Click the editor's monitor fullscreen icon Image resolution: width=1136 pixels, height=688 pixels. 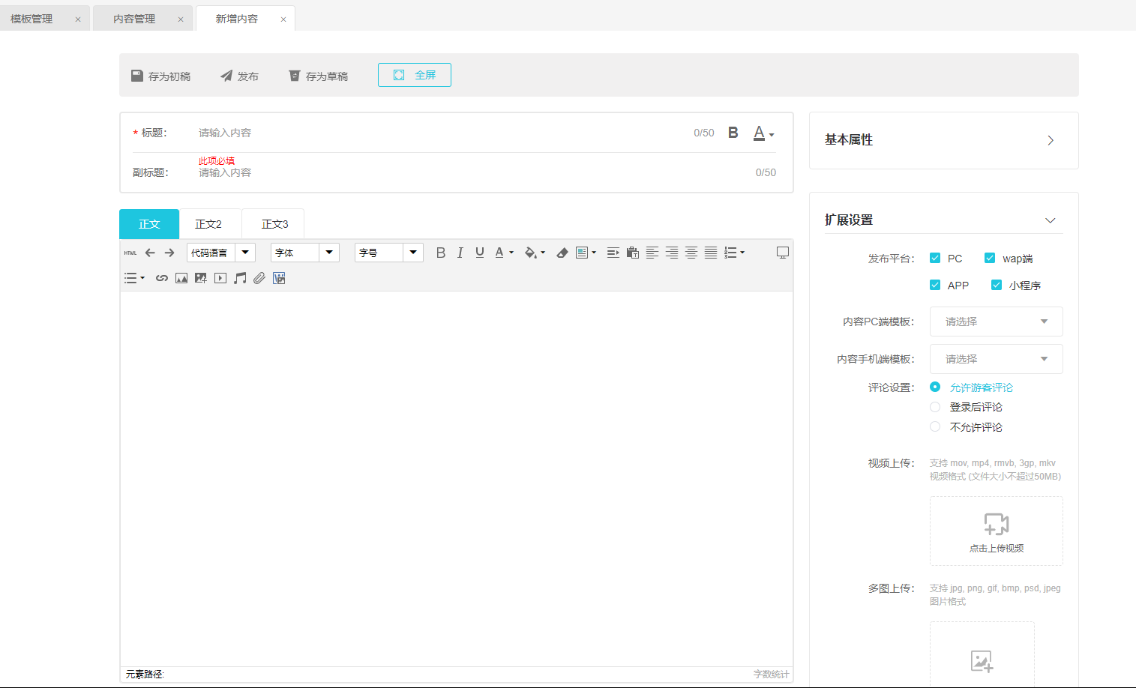782,253
